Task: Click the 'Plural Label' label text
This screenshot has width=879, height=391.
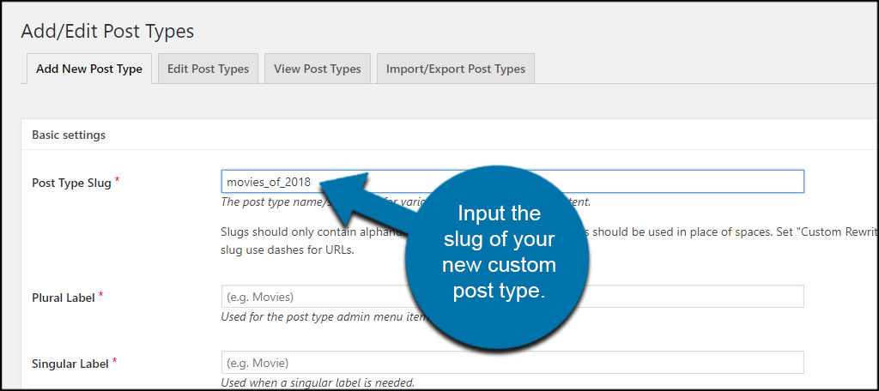Action: click(64, 298)
